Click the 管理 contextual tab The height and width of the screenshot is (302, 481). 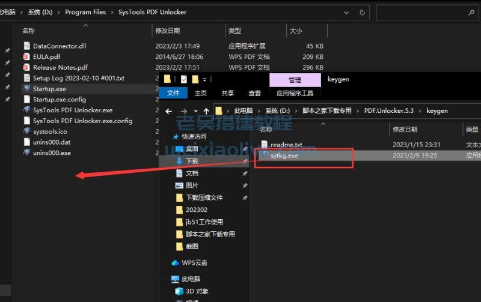click(x=295, y=80)
